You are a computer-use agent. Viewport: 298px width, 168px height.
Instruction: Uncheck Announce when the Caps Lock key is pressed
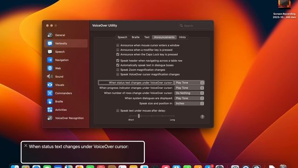tap(118, 55)
